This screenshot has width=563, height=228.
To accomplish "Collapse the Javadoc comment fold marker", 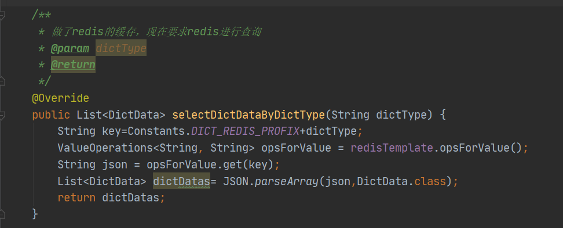I will (x=2, y=16).
